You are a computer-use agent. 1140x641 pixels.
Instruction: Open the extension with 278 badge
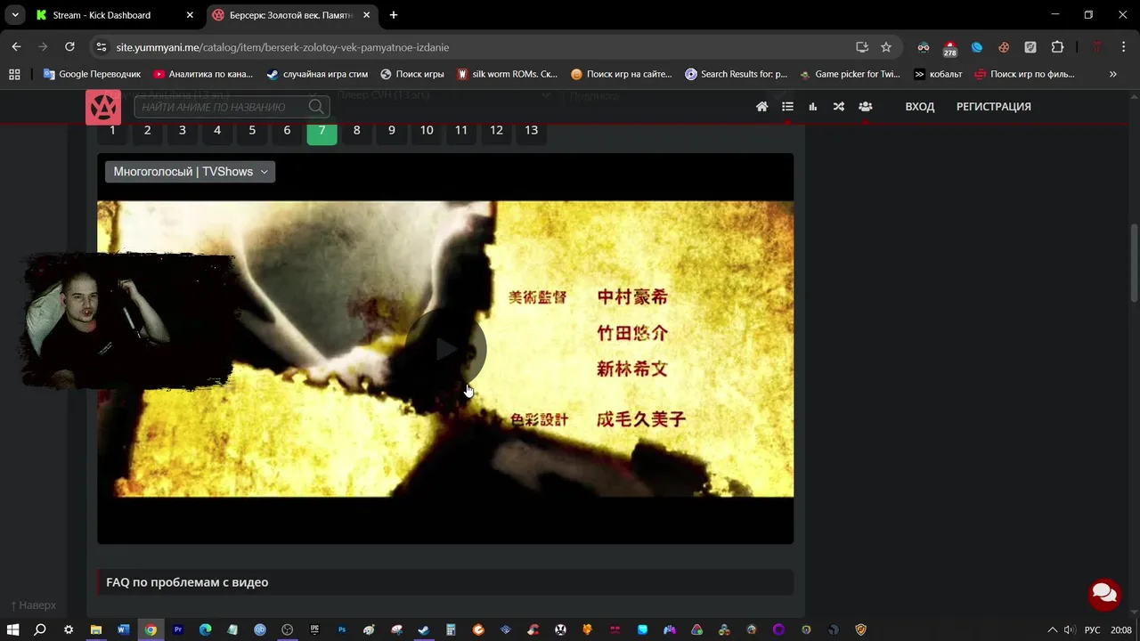[x=949, y=48]
